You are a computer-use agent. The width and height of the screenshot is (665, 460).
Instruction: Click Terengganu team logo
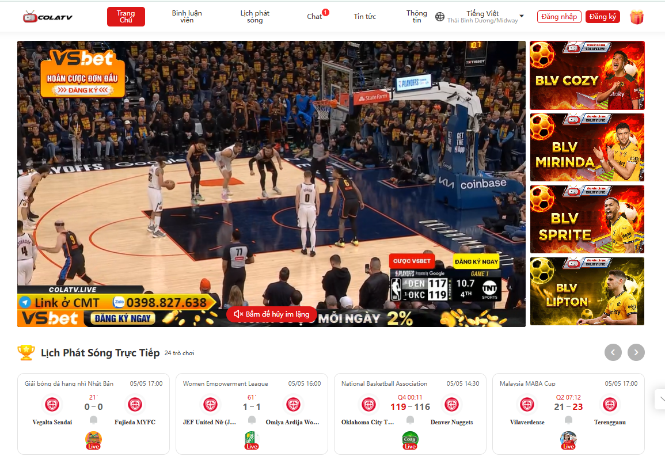click(x=610, y=405)
